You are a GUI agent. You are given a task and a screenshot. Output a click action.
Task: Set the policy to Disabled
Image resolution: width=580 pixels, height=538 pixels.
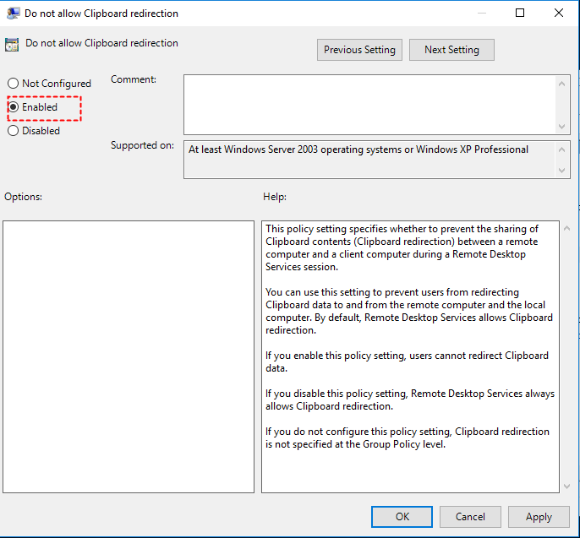pos(14,131)
